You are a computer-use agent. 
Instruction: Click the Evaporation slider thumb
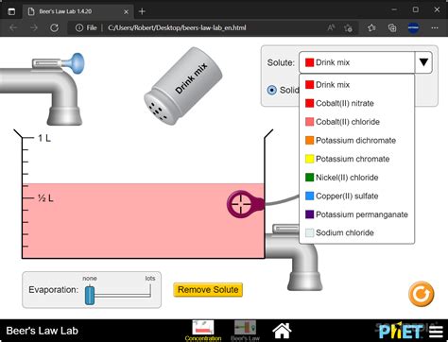click(90, 295)
